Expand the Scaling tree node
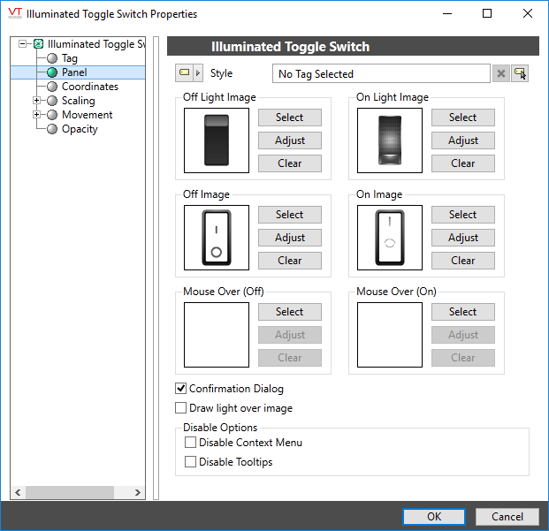549x531 pixels. tap(36, 101)
